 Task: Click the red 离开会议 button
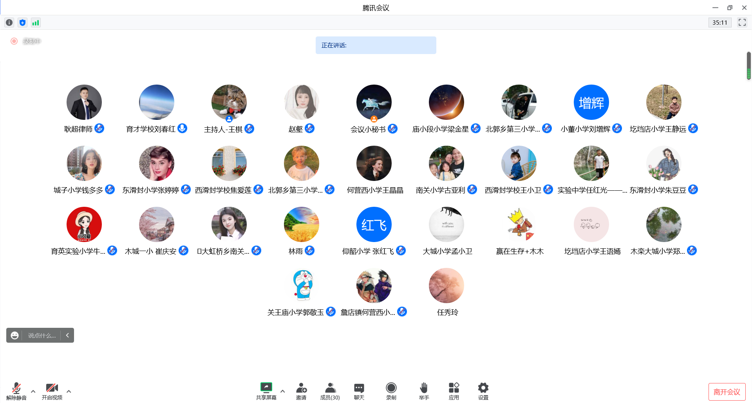coord(727,392)
